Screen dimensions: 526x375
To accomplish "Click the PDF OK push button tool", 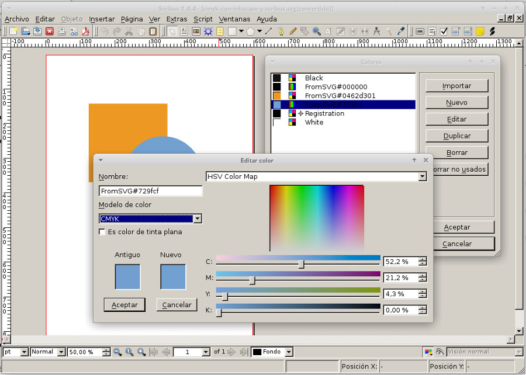I will tap(420, 32).
